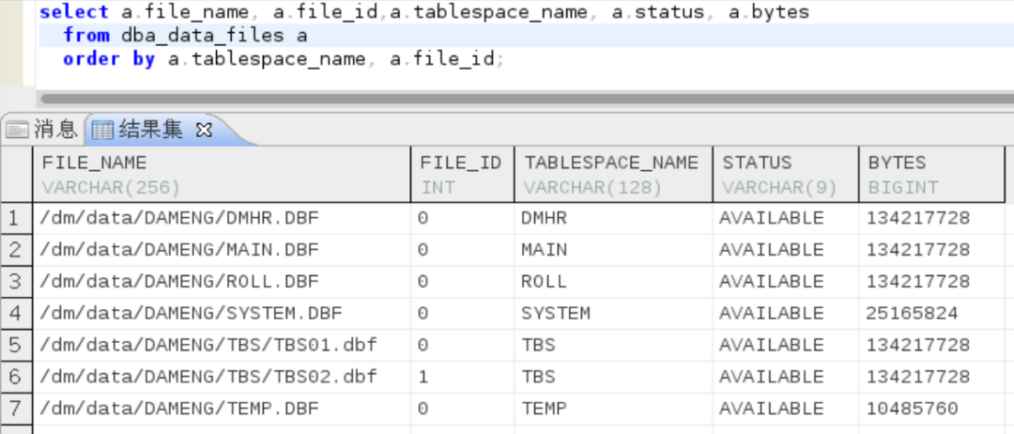1014x434 pixels.
Task: Click the 结果集 table grid icon
Action: pyautogui.click(x=102, y=131)
